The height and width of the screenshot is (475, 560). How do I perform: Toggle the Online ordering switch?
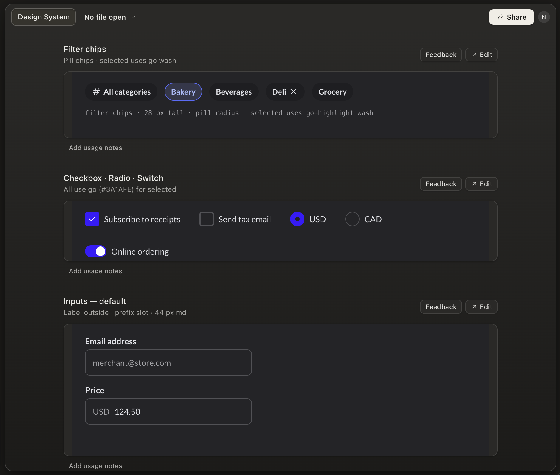pos(95,251)
